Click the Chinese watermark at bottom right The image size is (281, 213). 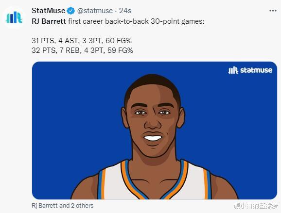256,206
